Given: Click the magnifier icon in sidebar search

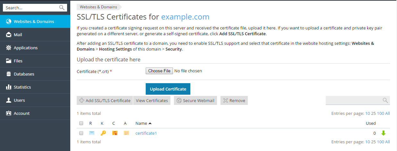Looking at the screenshot, I should click(62, 8).
